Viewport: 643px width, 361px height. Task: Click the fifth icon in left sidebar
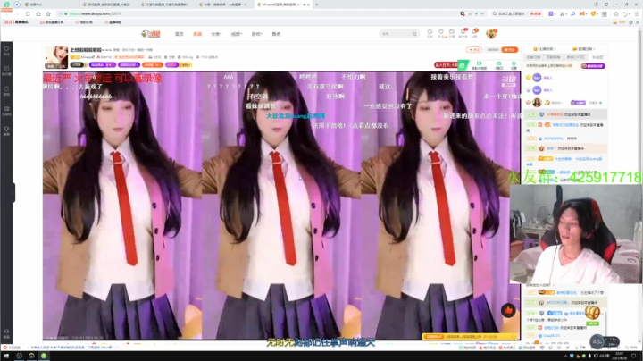coord(6,130)
